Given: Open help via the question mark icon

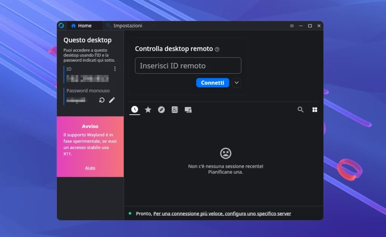Looking at the screenshot, I should [217, 49].
